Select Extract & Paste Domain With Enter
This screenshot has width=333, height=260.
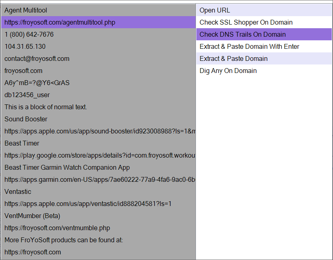[x=264, y=46]
